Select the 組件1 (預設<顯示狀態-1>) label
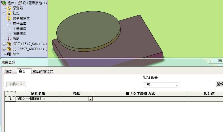The height and width of the screenshot is (132, 223). click(27, 3)
